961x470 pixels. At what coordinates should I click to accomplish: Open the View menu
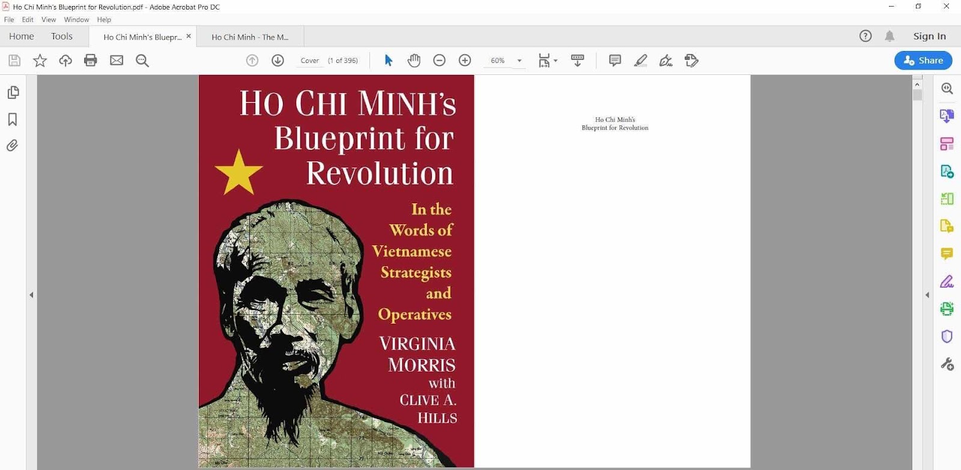[x=49, y=20]
